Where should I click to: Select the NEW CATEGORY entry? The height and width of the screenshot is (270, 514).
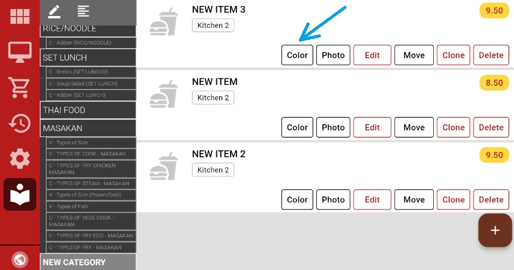88,262
